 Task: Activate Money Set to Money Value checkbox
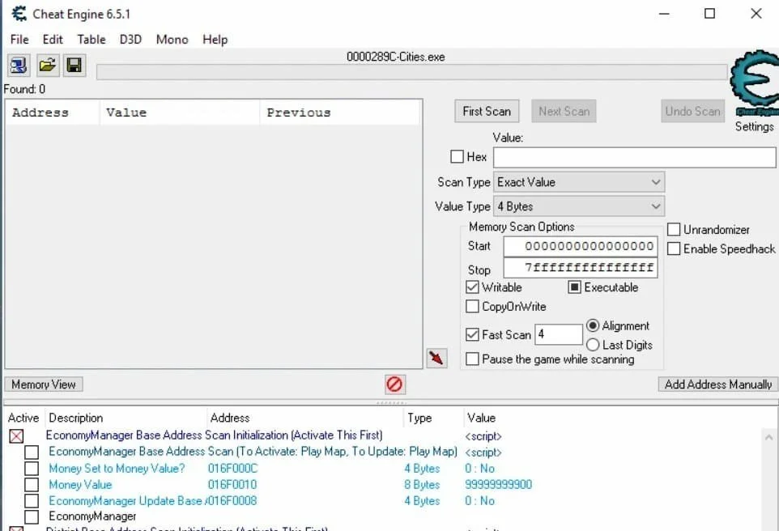(x=32, y=469)
